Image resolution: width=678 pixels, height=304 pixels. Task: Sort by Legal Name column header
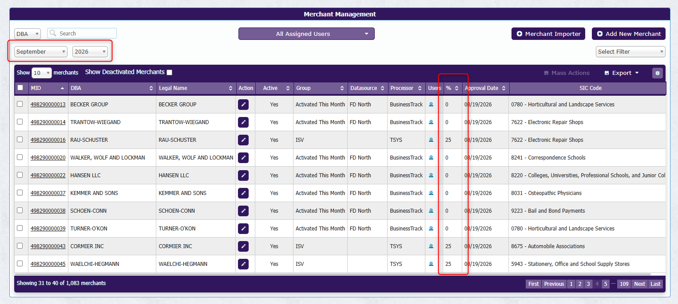[196, 88]
